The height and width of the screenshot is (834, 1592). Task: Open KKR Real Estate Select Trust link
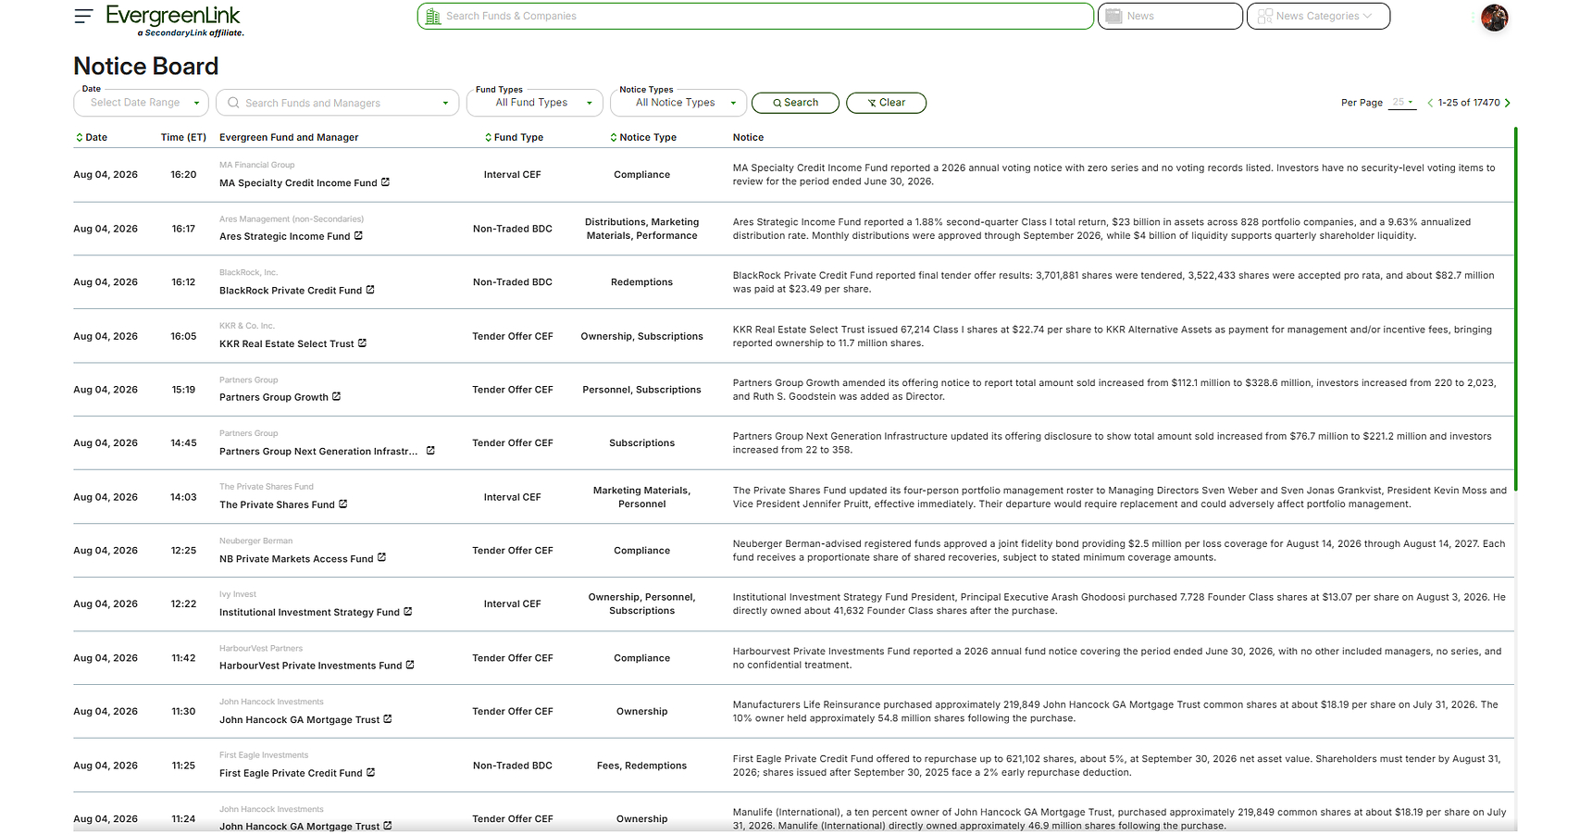click(287, 344)
